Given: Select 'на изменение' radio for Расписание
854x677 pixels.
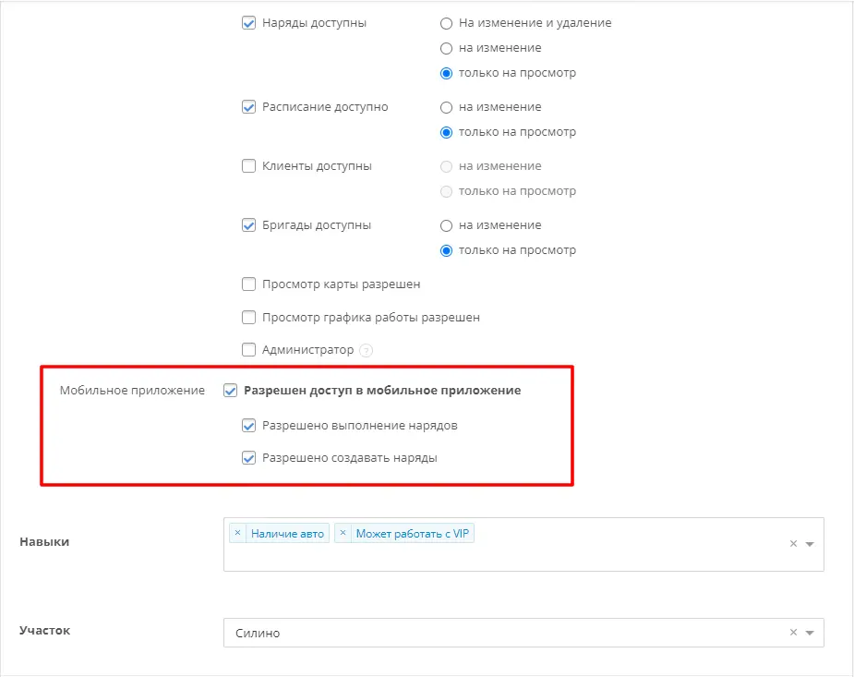Looking at the screenshot, I should point(446,107).
